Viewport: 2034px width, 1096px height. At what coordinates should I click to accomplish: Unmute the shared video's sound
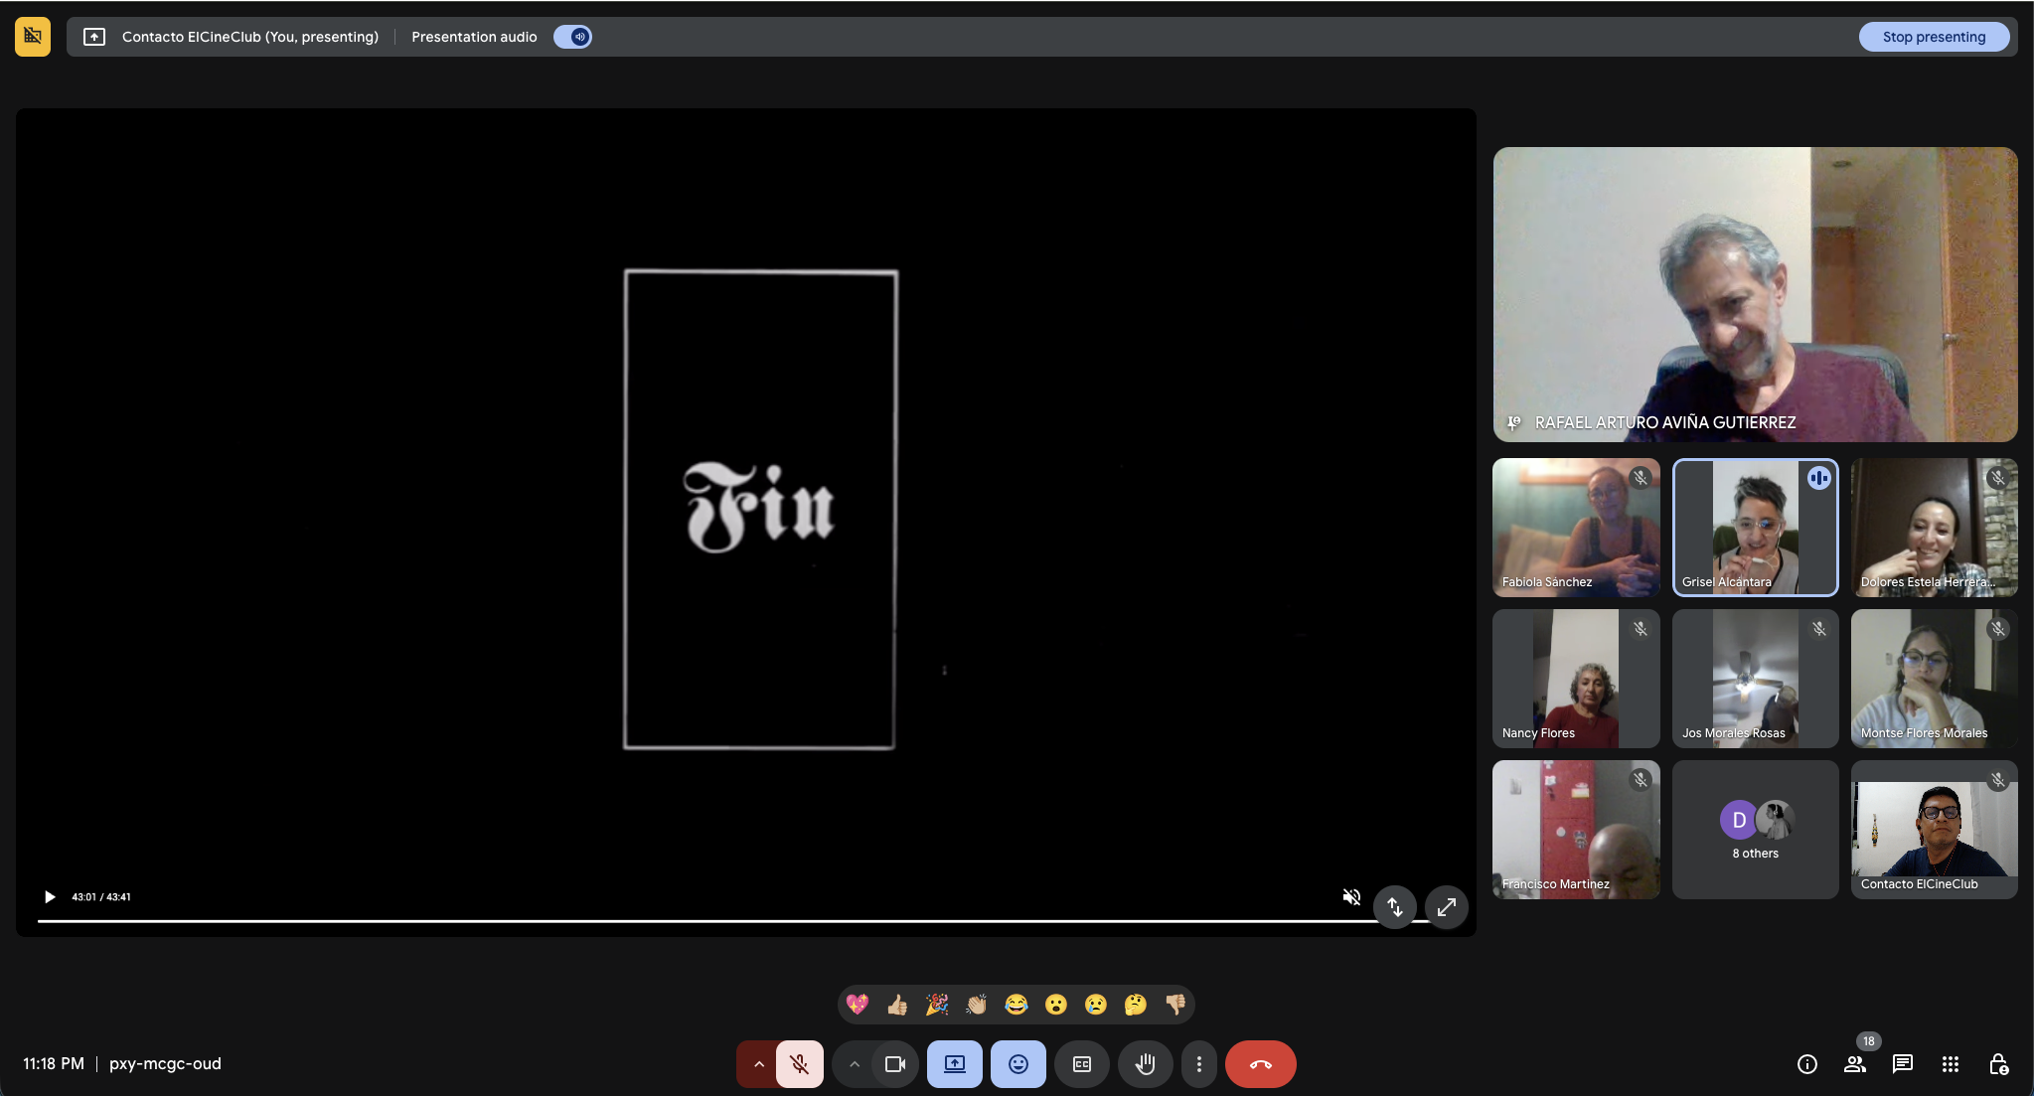(x=1350, y=896)
